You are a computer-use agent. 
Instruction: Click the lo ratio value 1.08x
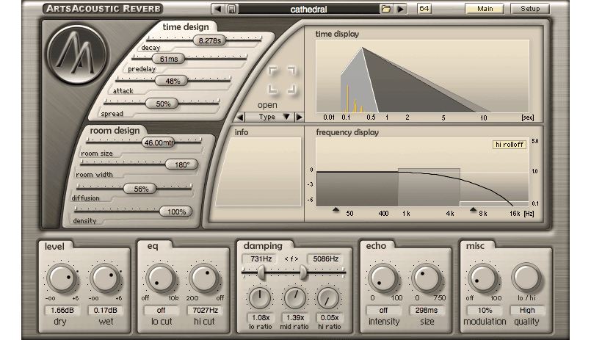261,318
